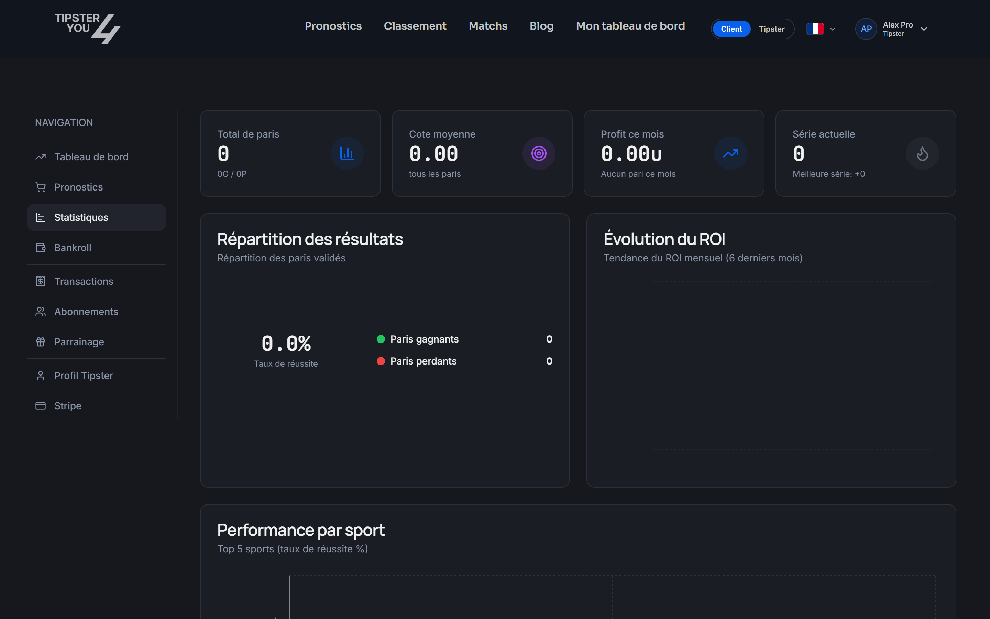The width and height of the screenshot is (990, 619).
Task: Go to sidebar Pronostics link
Action: [x=97, y=187]
